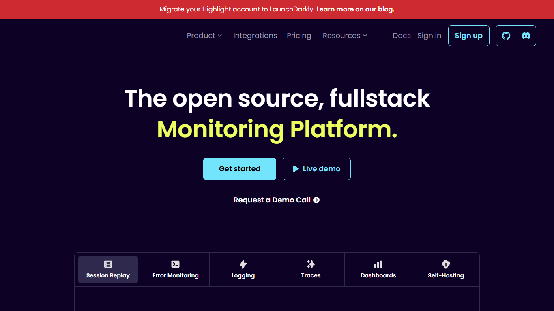This screenshot has height=311, width=554.
Task: Switch to the Traces tab label
Action: [311, 275]
